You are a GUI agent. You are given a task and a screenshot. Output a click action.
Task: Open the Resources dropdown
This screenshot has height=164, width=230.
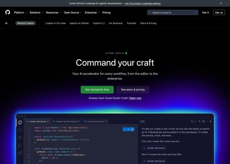[x=53, y=13]
